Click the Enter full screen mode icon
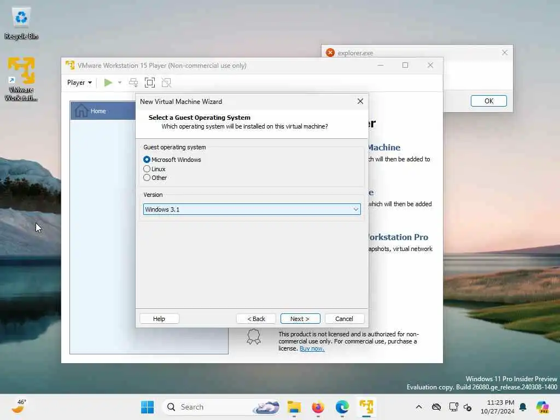This screenshot has width=560, height=420. 150,83
